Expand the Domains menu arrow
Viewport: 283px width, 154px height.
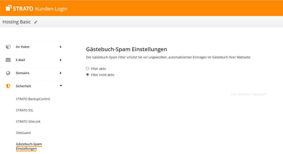[x=61, y=73]
